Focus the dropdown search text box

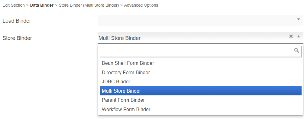coord(200,51)
